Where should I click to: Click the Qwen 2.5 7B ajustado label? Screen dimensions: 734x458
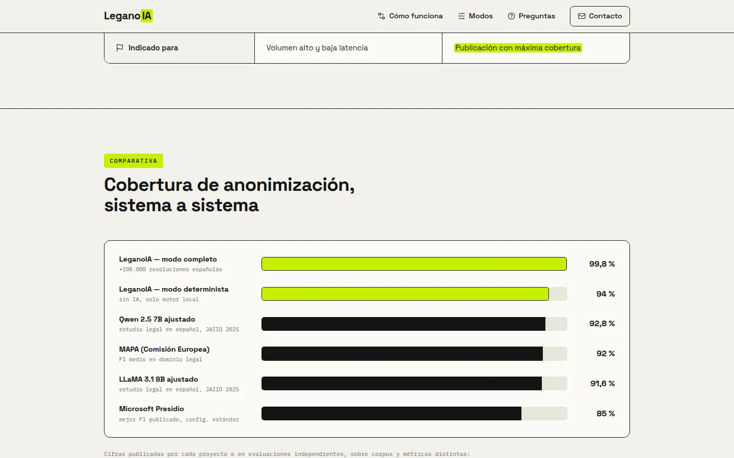(x=157, y=319)
